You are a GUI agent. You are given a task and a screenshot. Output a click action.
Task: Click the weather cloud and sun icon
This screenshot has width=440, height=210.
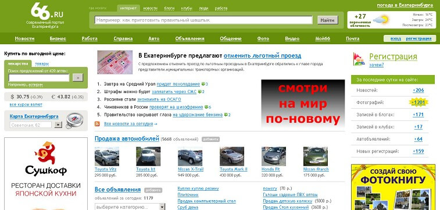point(381,20)
